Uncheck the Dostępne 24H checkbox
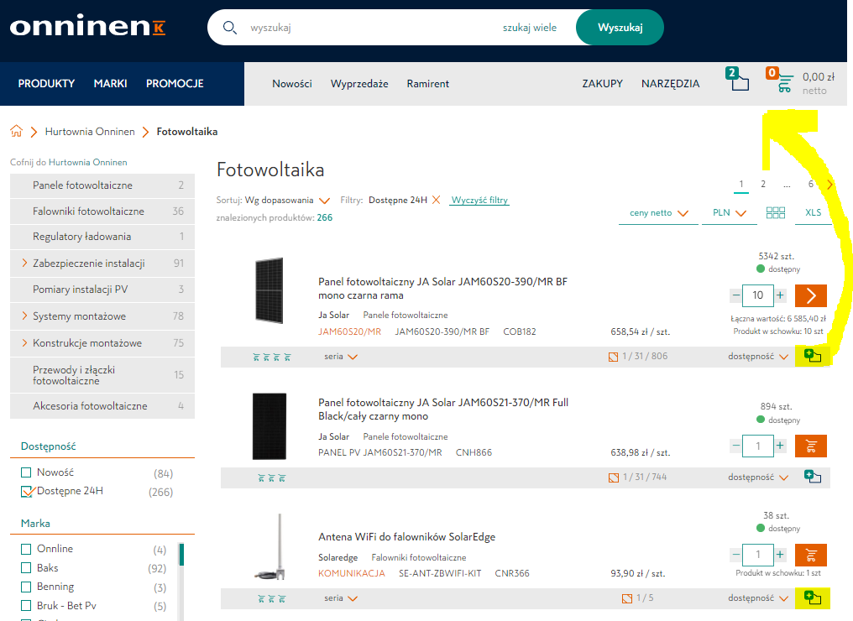The width and height of the screenshot is (853, 621). pyautogui.click(x=26, y=491)
